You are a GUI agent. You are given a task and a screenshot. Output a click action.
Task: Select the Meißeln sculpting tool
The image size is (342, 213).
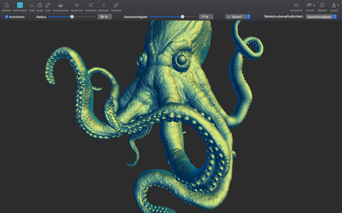[6, 6]
